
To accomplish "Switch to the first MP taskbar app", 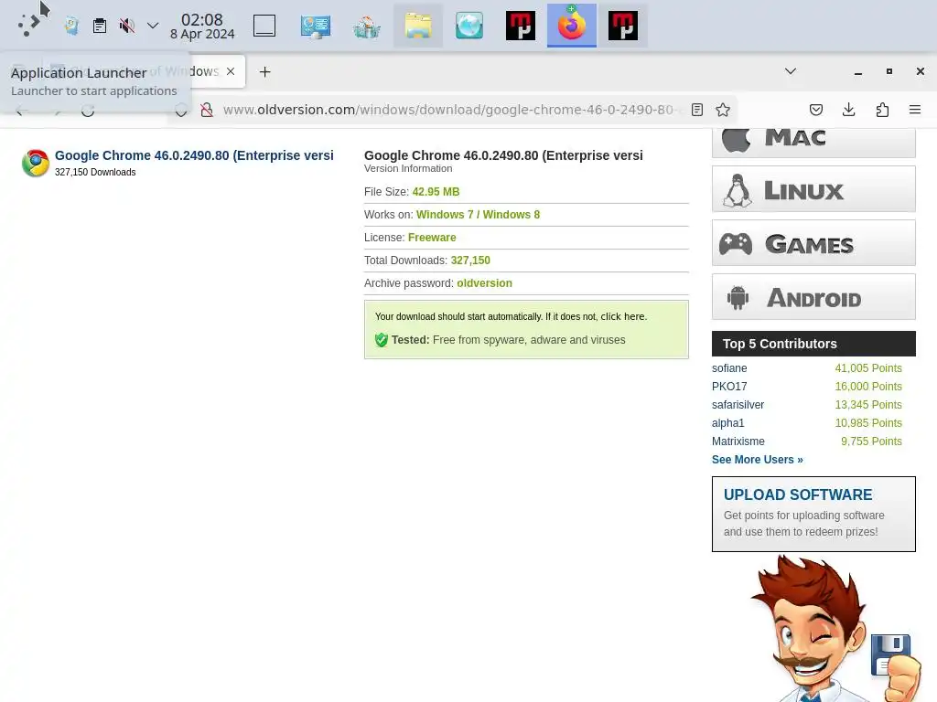I will pos(521,26).
